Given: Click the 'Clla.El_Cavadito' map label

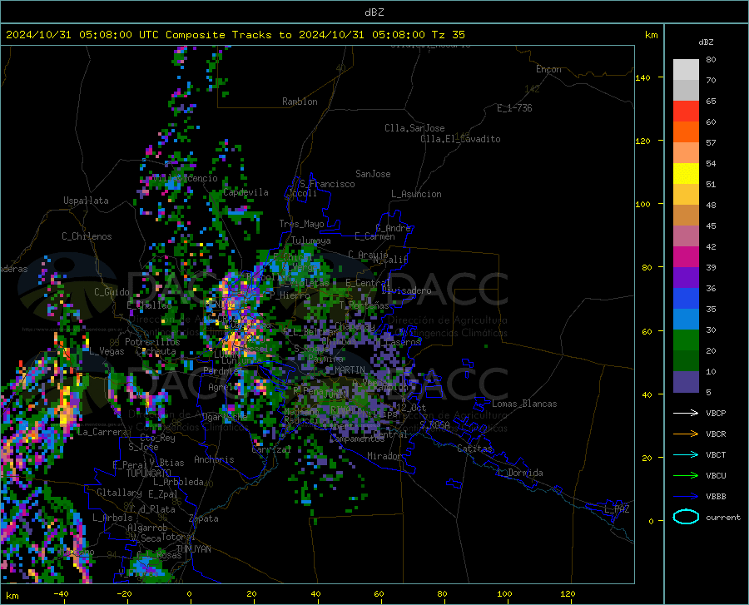Looking at the screenshot, I should pyautogui.click(x=460, y=139).
